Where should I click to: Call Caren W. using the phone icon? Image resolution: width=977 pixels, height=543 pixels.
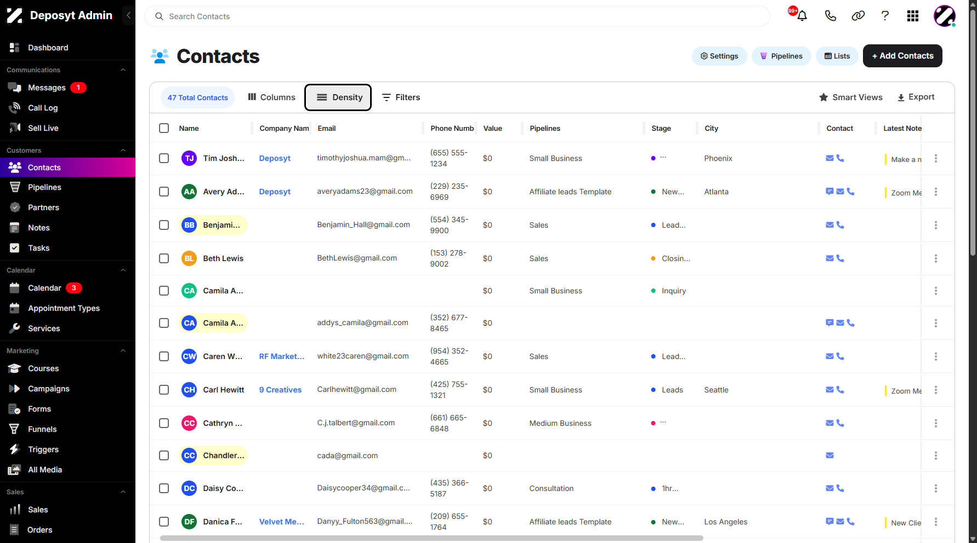coord(840,356)
